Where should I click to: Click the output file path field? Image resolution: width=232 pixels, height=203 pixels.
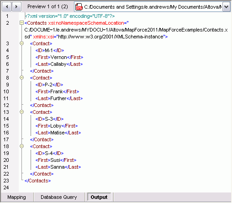click(153, 7)
